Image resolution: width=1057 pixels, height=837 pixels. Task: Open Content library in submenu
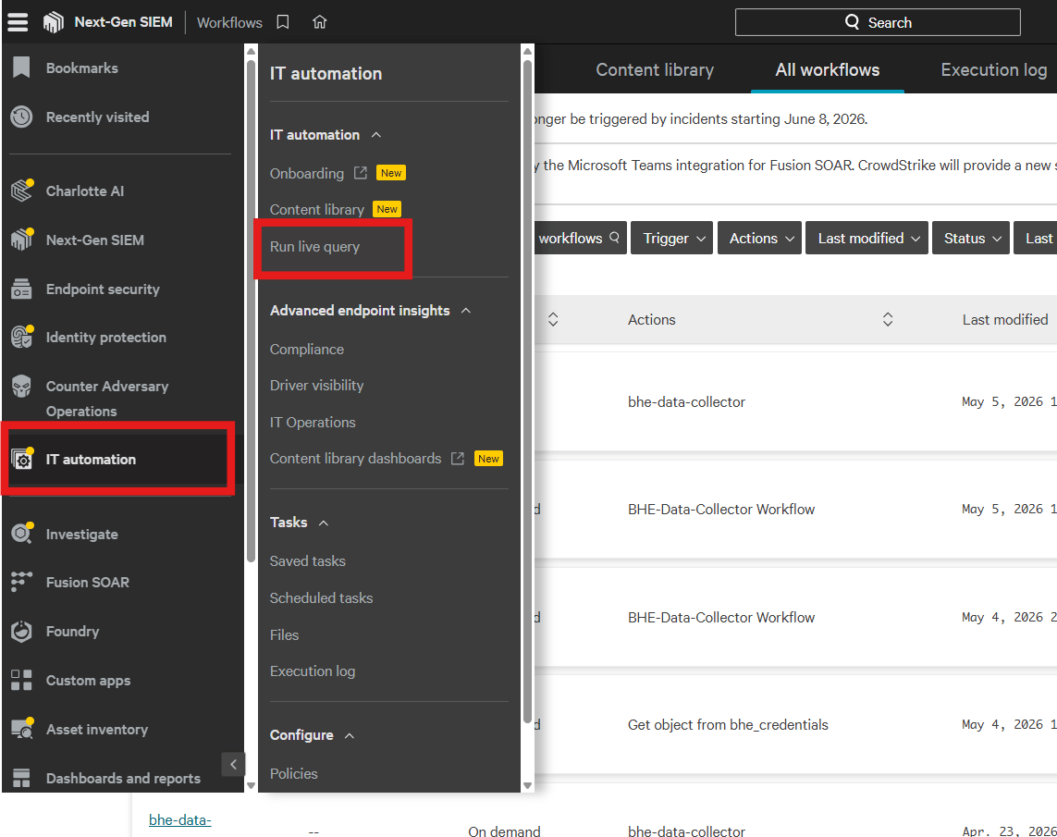(317, 210)
